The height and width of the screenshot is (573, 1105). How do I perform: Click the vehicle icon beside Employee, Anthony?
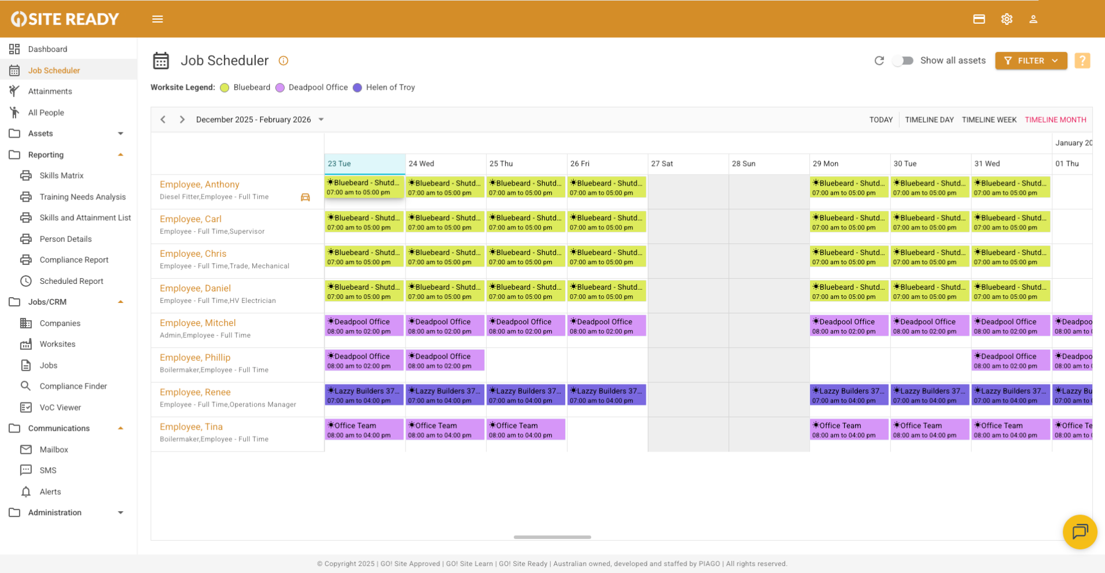305,198
